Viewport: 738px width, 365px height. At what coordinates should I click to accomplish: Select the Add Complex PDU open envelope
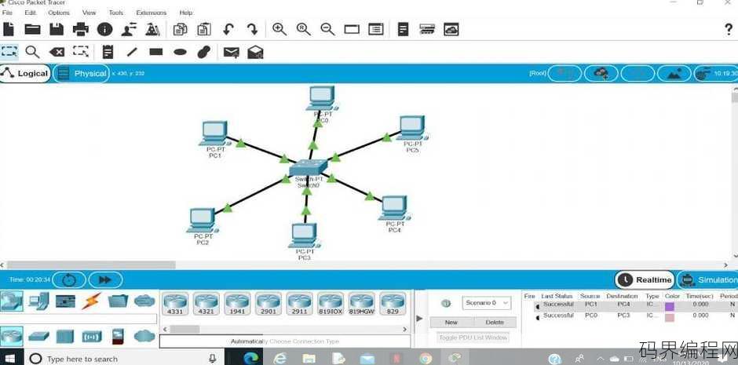pos(255,52)
